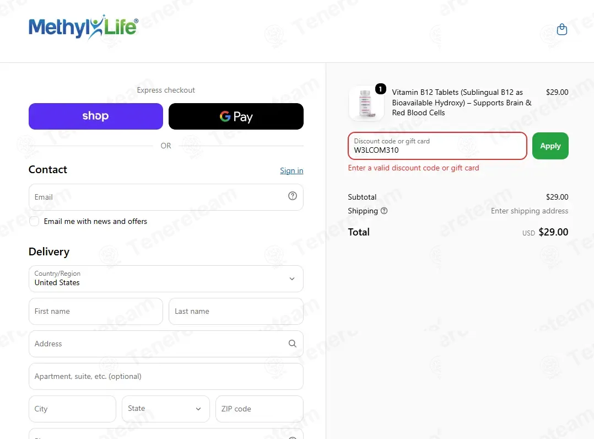Click the MethylLife logo
Viewport: 594px width, 439px height.
pyautogui.click(x=83, y=27)
